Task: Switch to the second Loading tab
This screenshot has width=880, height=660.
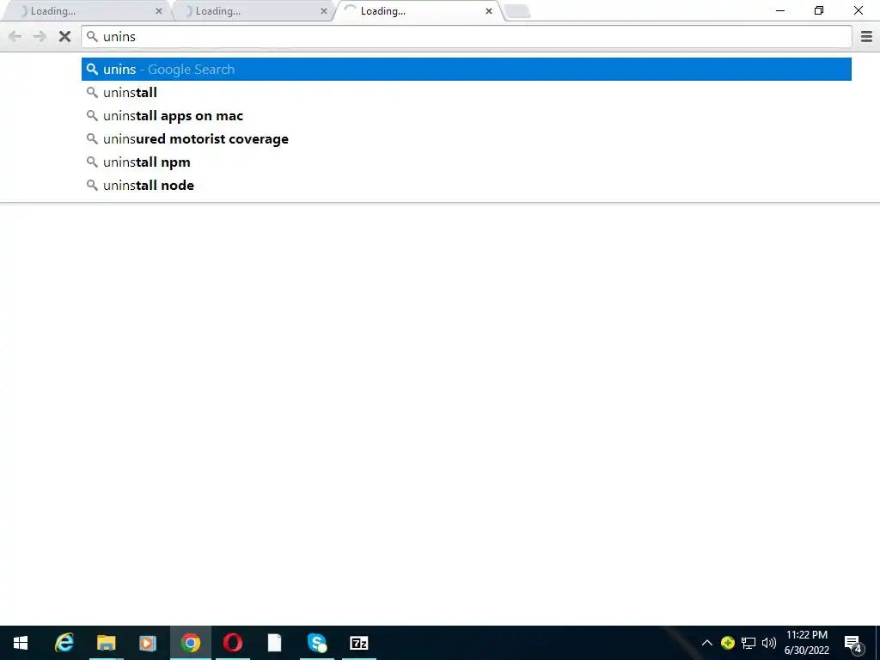Action: pyautogui.click(x=252, y=11)
